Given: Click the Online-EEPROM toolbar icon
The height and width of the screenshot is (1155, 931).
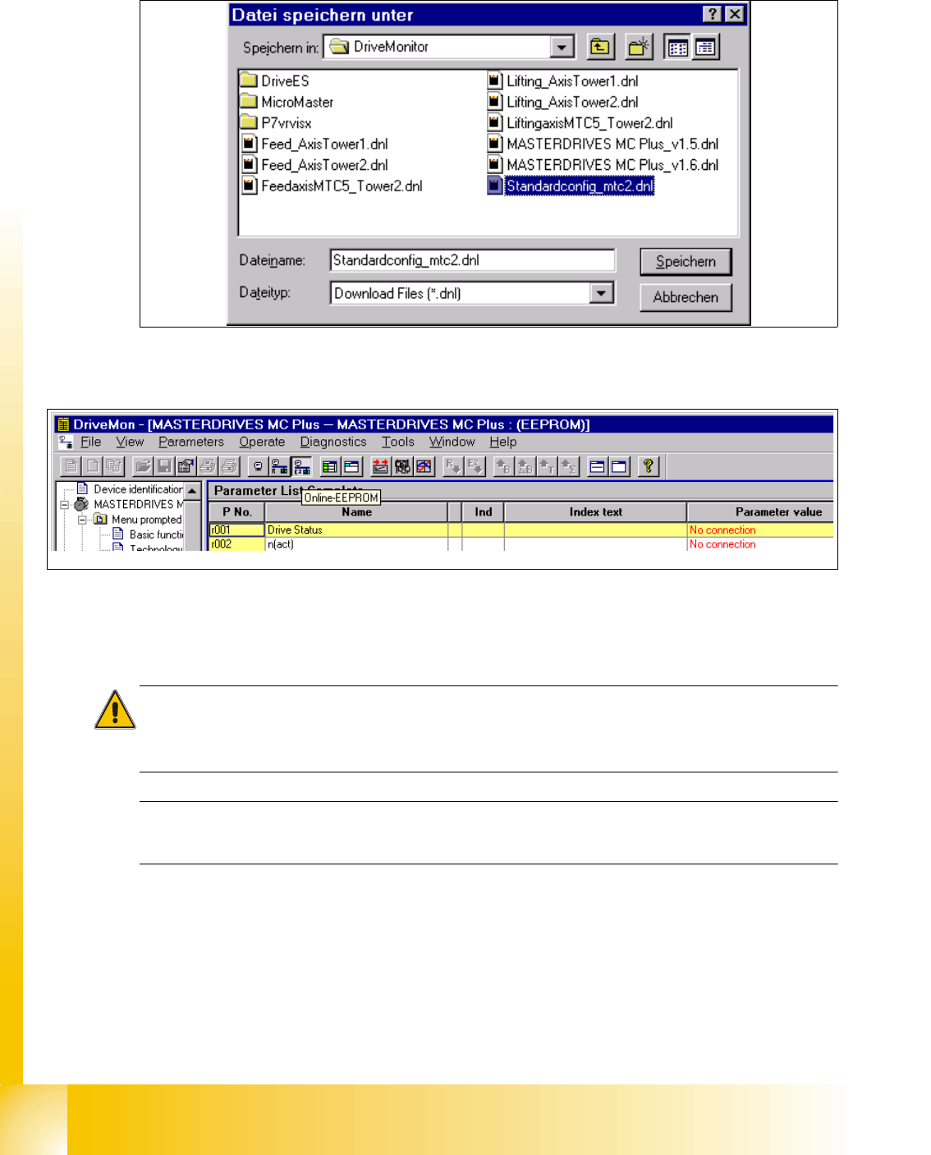Looking at the screenshot, I should click(301, 467).
